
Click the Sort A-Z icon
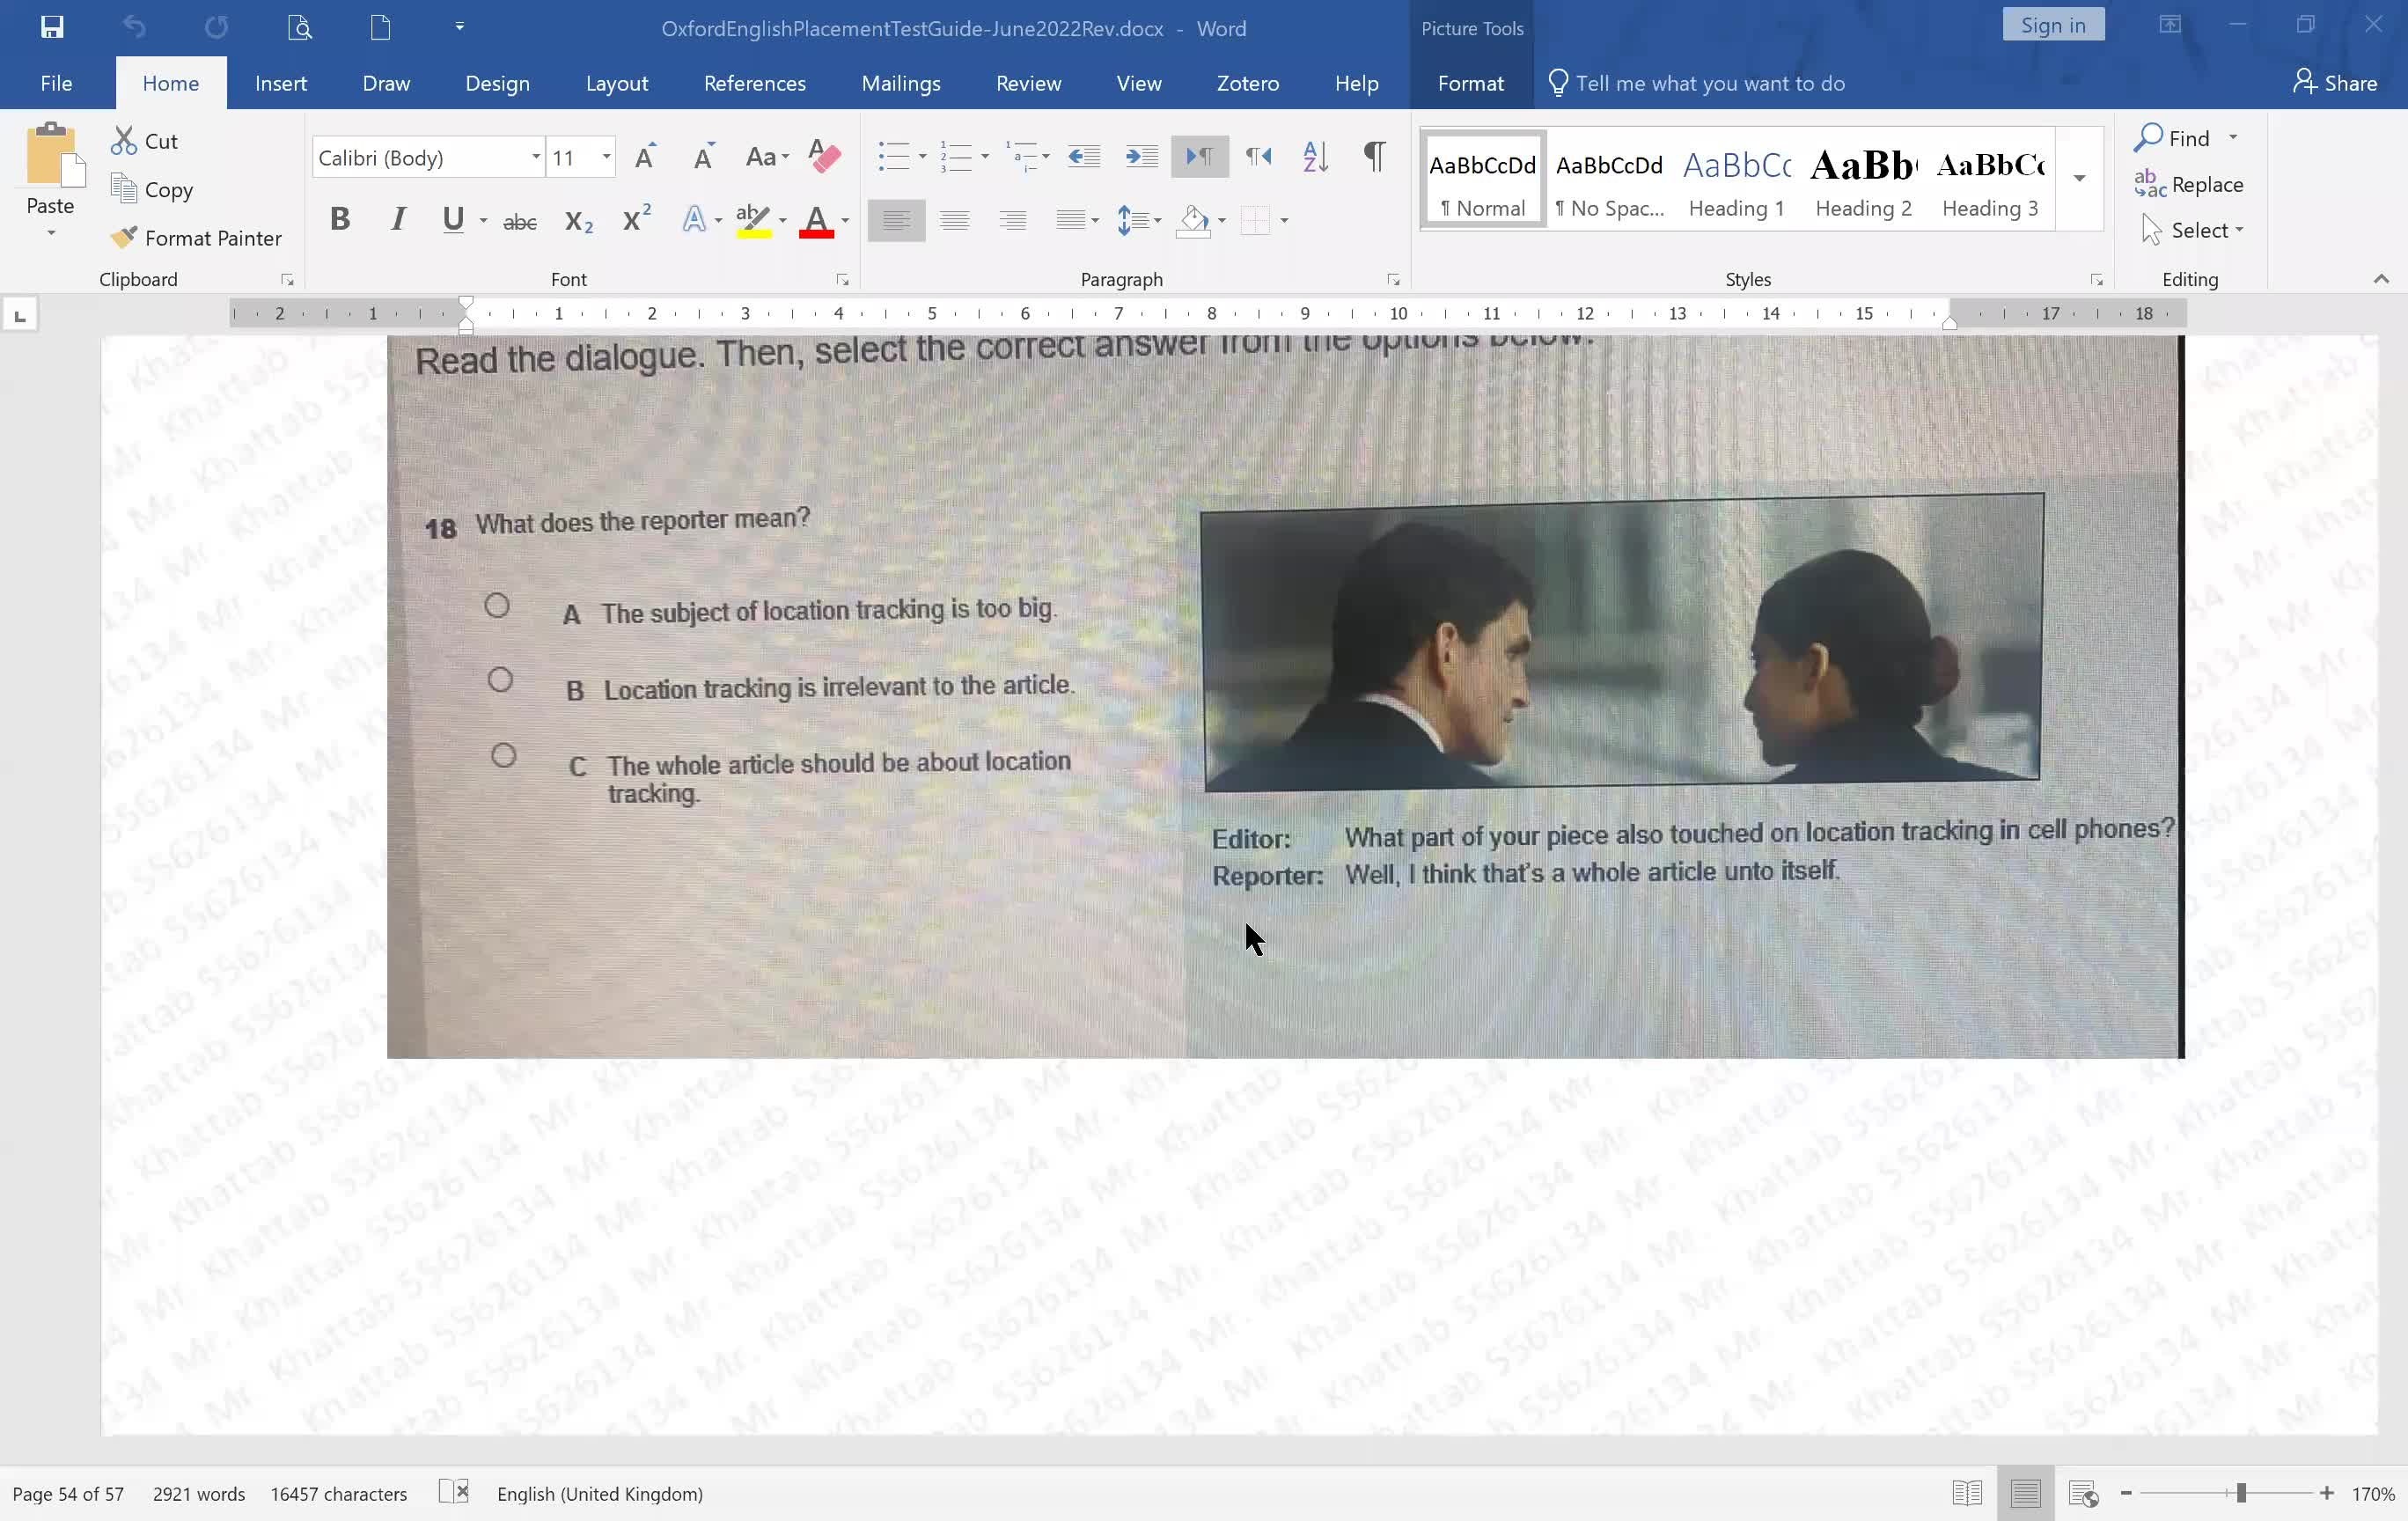pyautogui.click(x=1316, y=156)
